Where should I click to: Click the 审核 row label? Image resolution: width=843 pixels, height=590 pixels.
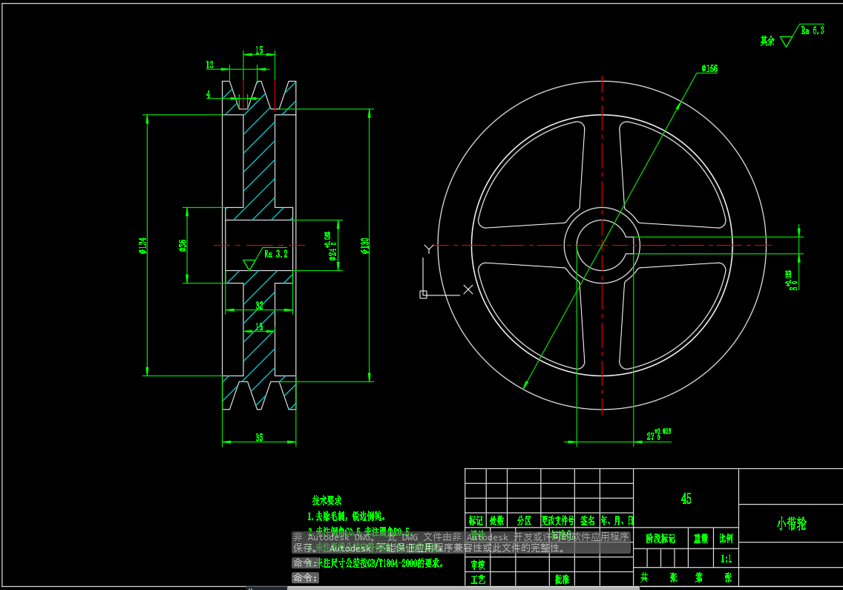(x=478, y=565)
